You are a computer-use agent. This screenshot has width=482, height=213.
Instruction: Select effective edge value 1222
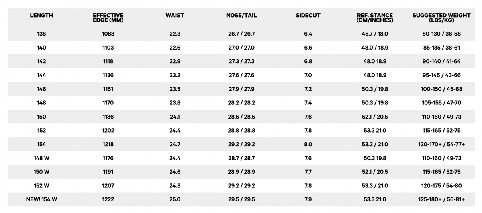[x=108, y=199]
